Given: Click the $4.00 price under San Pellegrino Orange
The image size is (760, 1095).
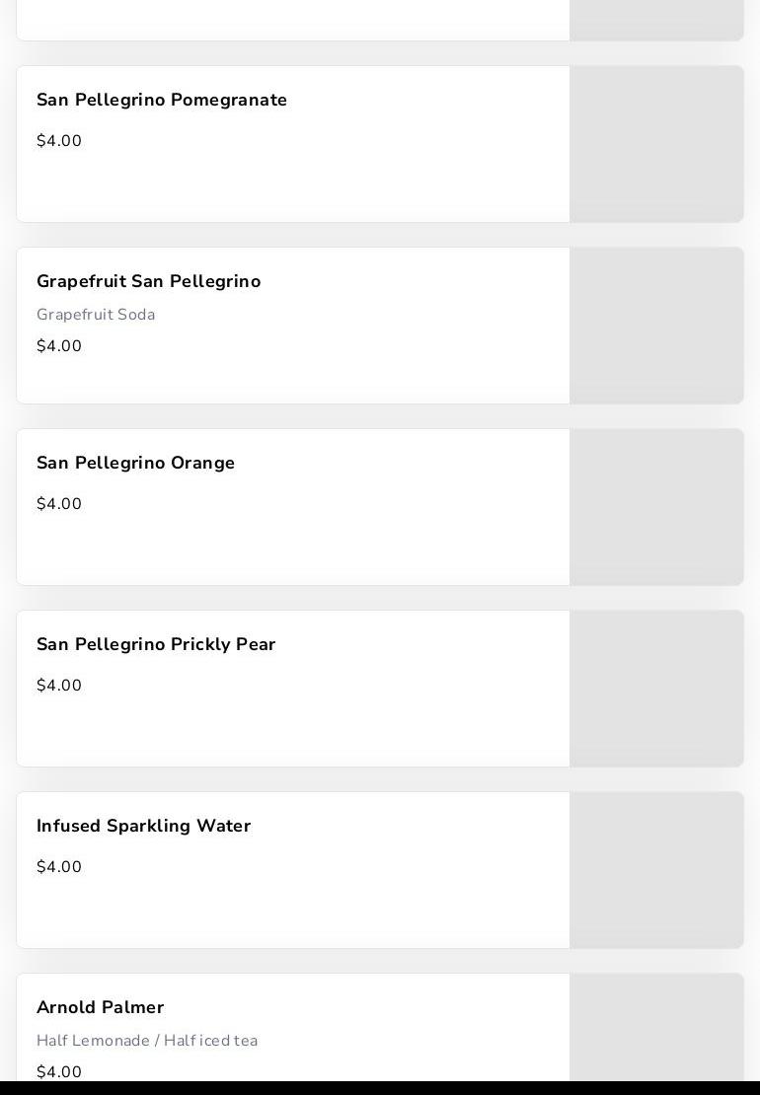Looking at the screenshot, I should 59,504.
